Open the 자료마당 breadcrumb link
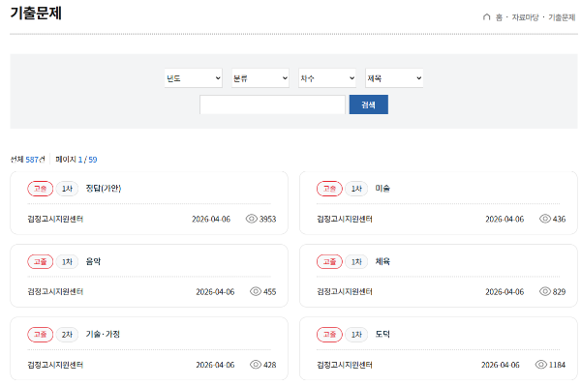Screen dimensions: 581x386 coord(525,17)
